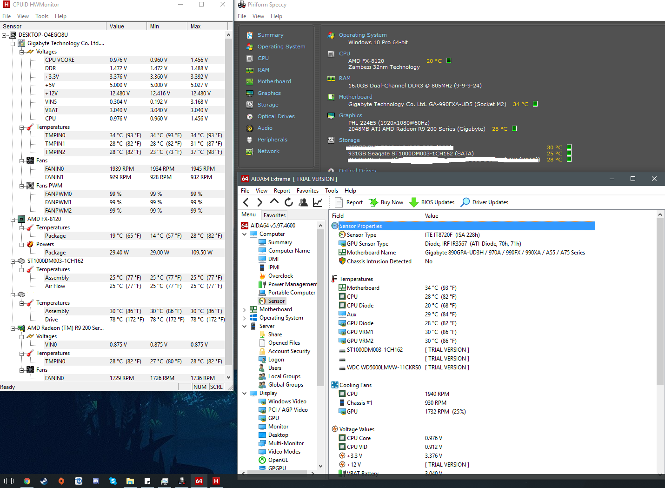This screenshot has width=665, height=488.
Task: Click the Driver Updates button
Action: pos(485,202)
